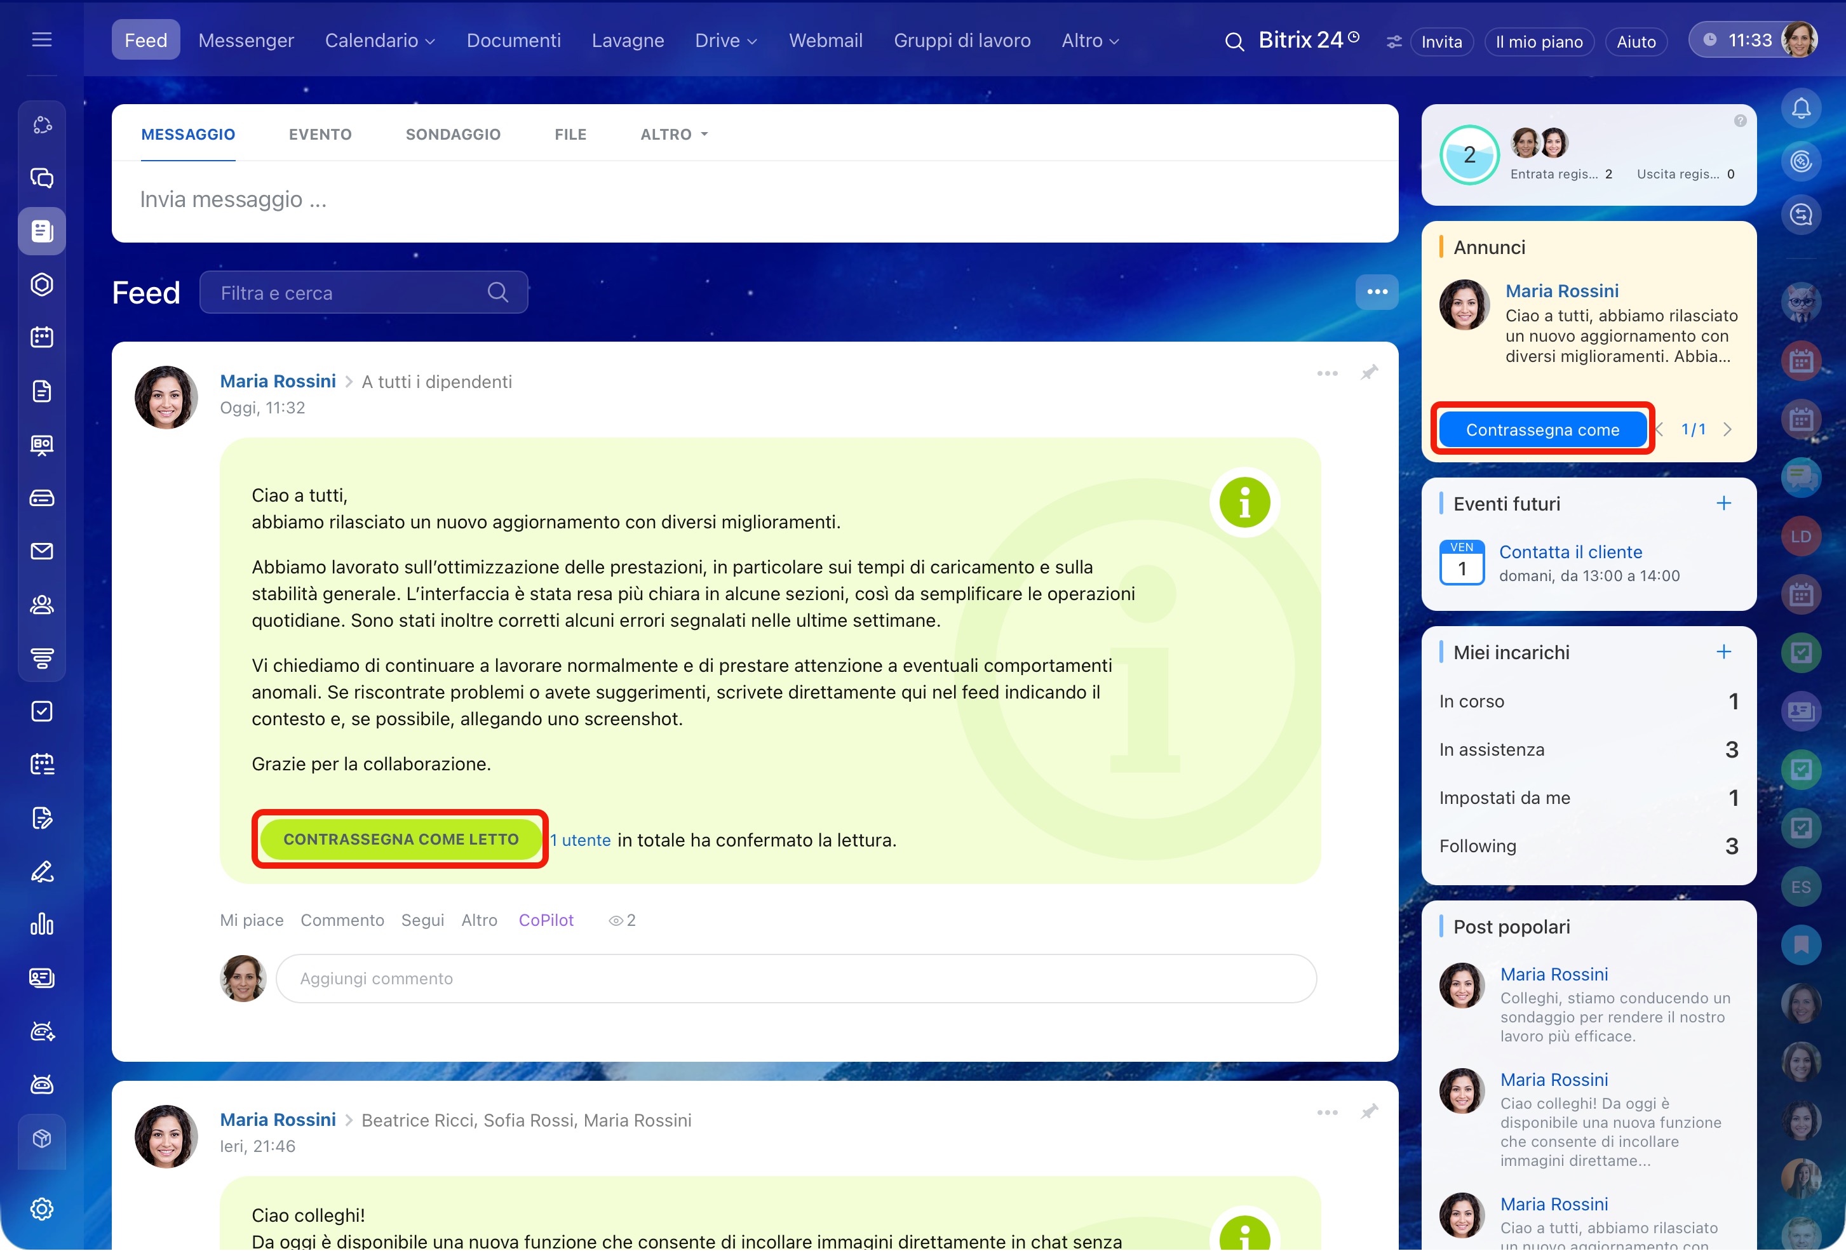Open the Messenger top menu item
This screenshot has height=1251, width=1846.
pos(245,41)
